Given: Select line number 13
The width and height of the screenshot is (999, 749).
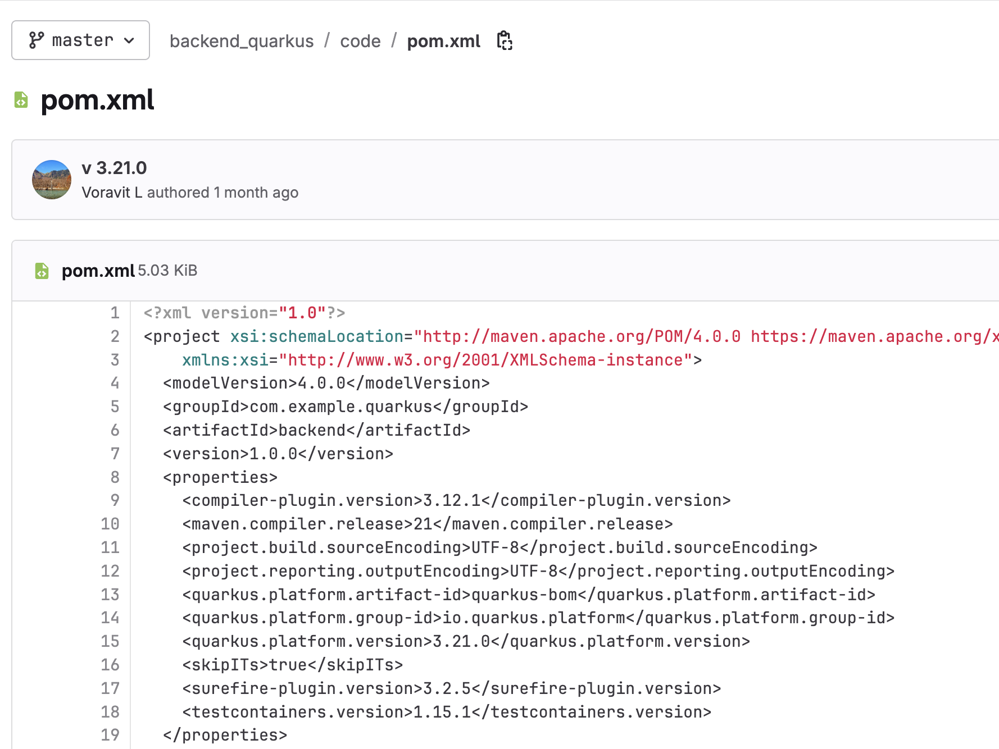Looking at the screenshot, I should 110,595.
